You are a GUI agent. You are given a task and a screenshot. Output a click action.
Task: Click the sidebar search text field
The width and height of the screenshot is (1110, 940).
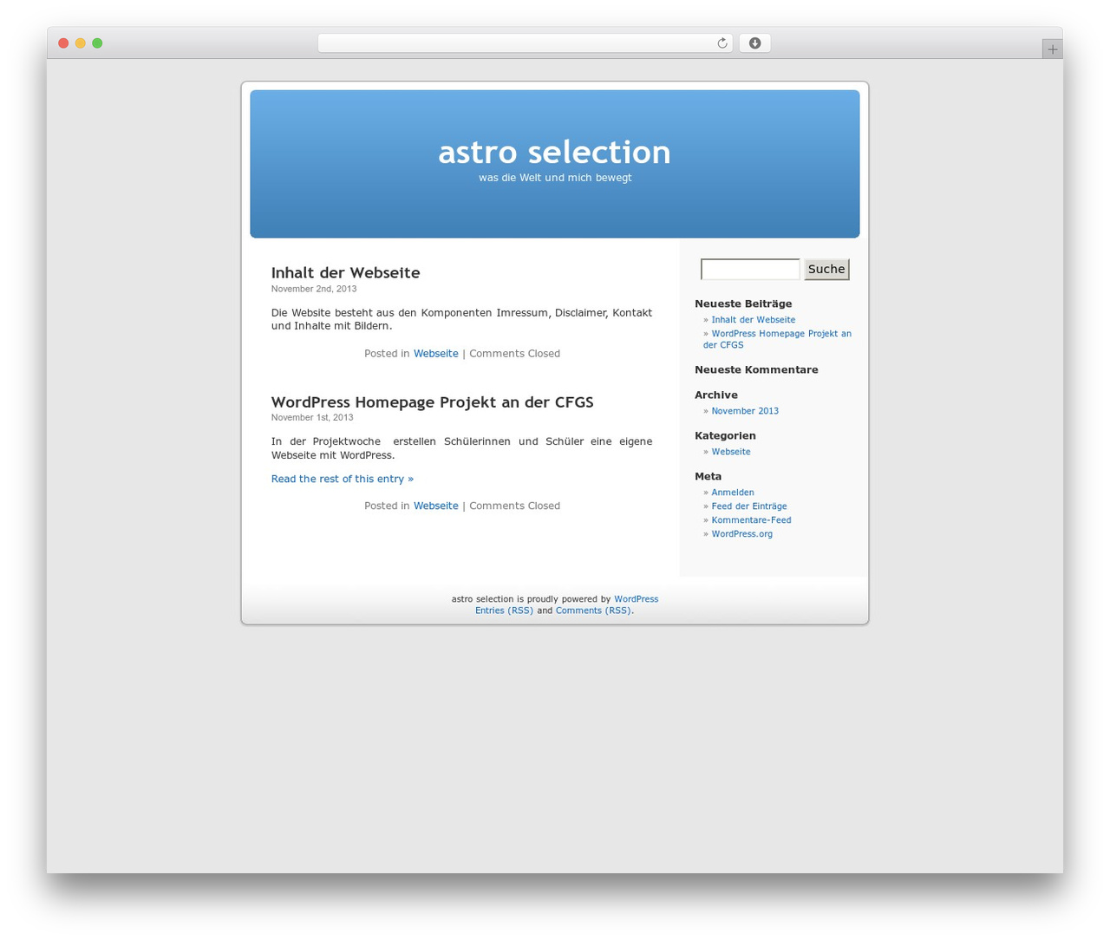[x=750, y=269]
